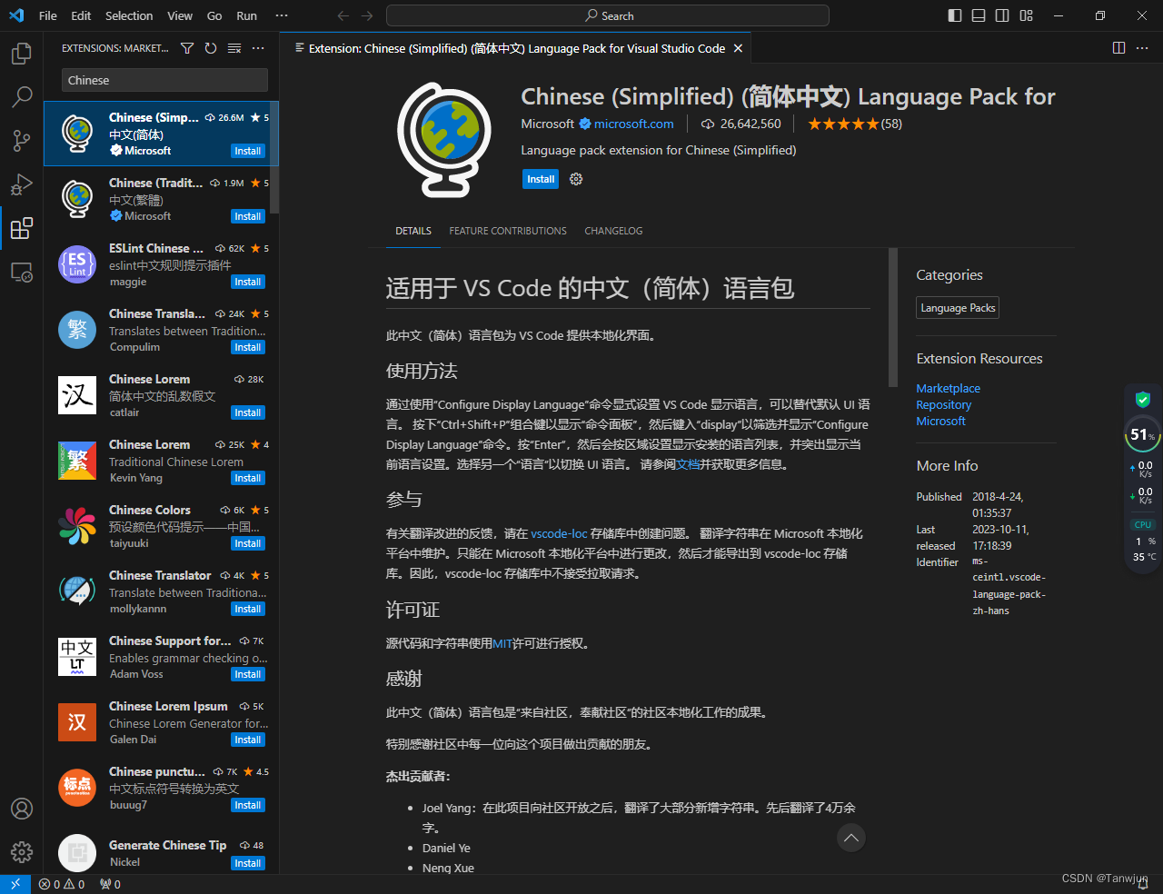Open the Marketplace resource link

pyautogui.click(x=948, y=388)
